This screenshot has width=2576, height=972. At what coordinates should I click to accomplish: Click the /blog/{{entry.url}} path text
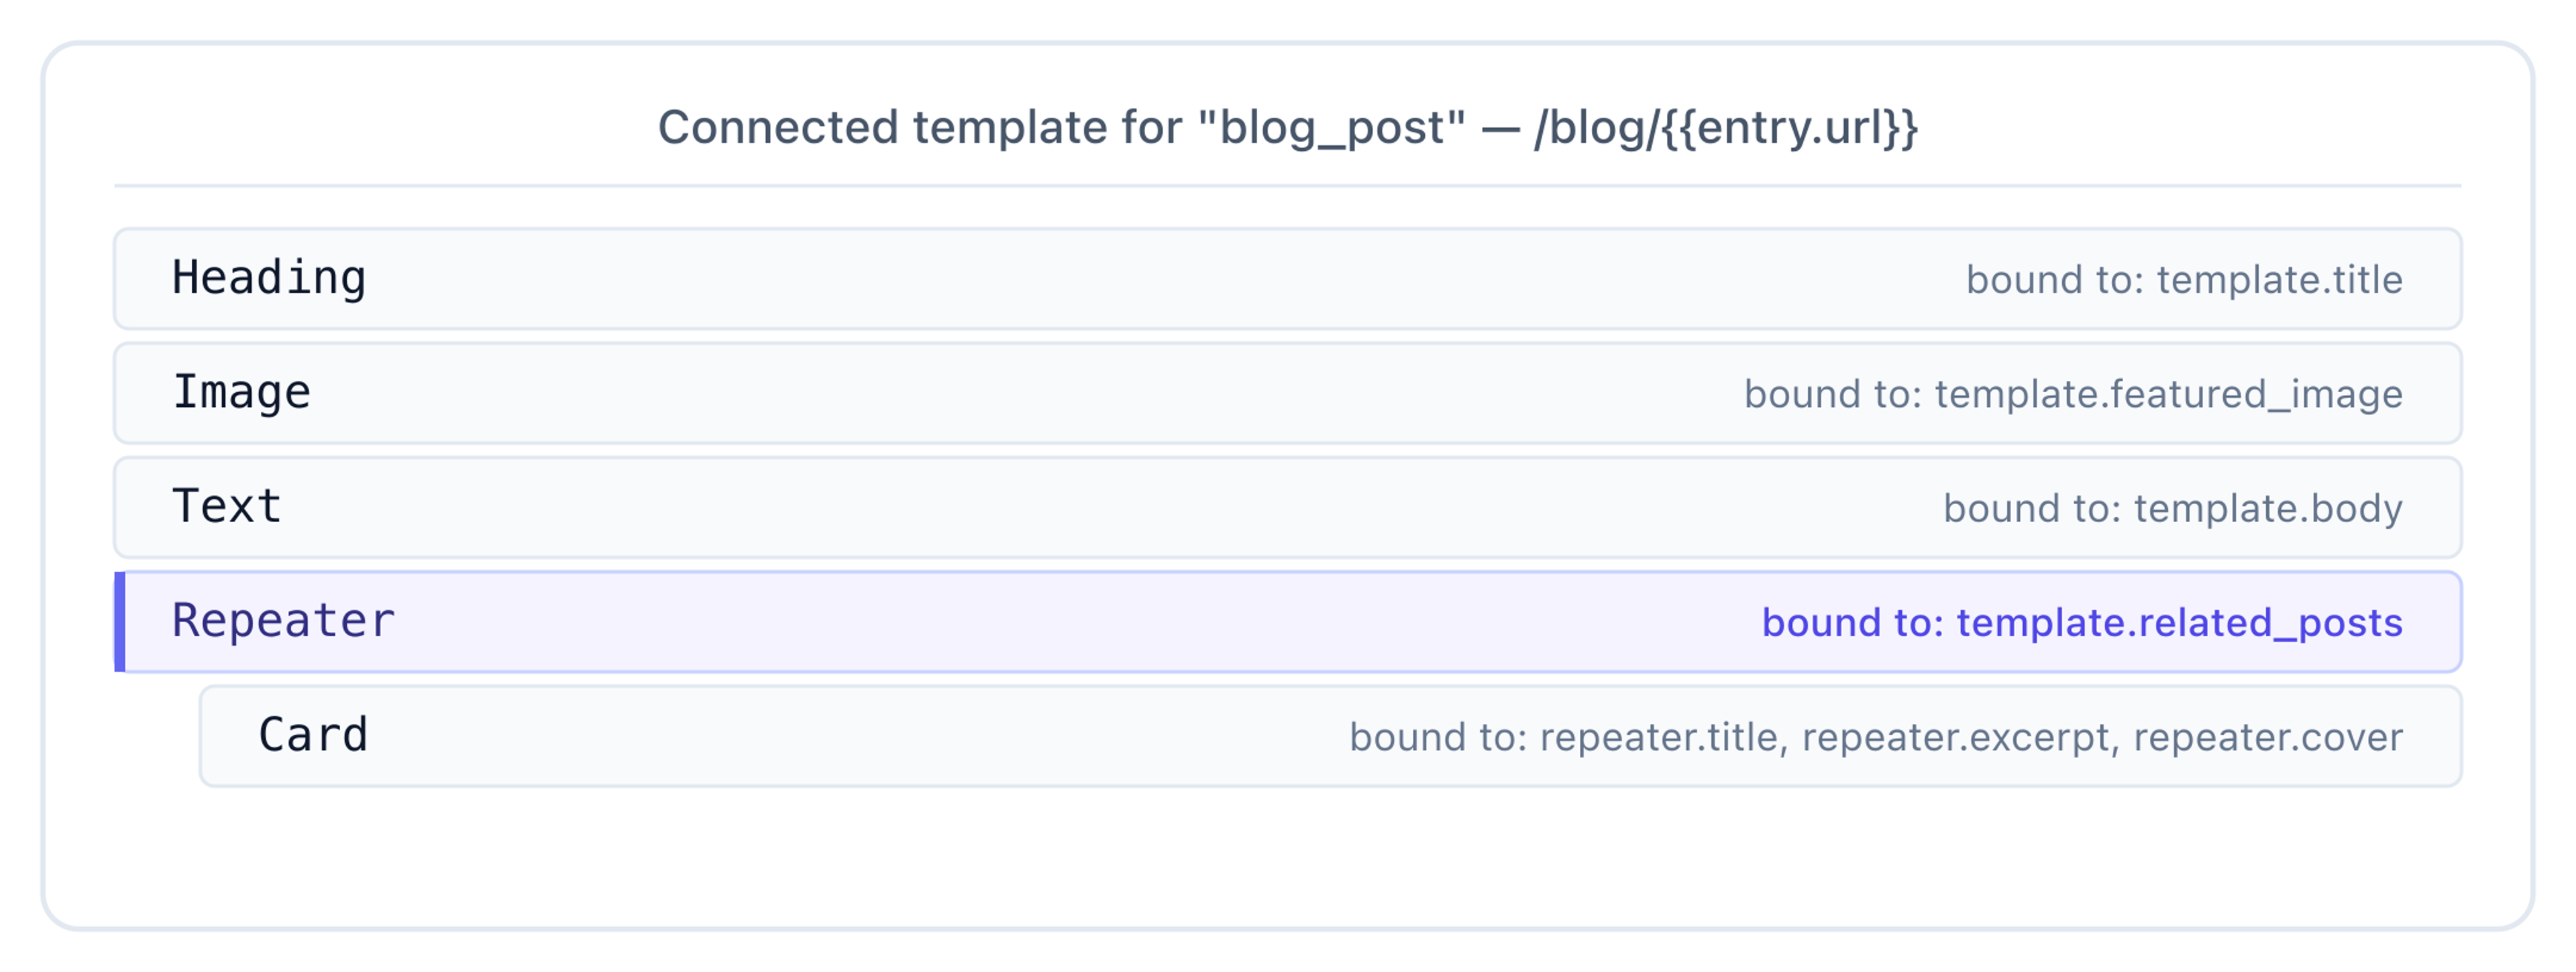(1726, 128)
